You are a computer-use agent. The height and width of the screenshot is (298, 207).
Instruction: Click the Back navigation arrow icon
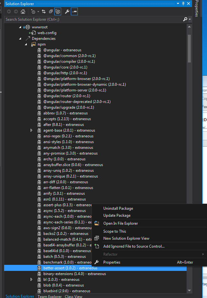pyautogui.click(x=9, y=11)
